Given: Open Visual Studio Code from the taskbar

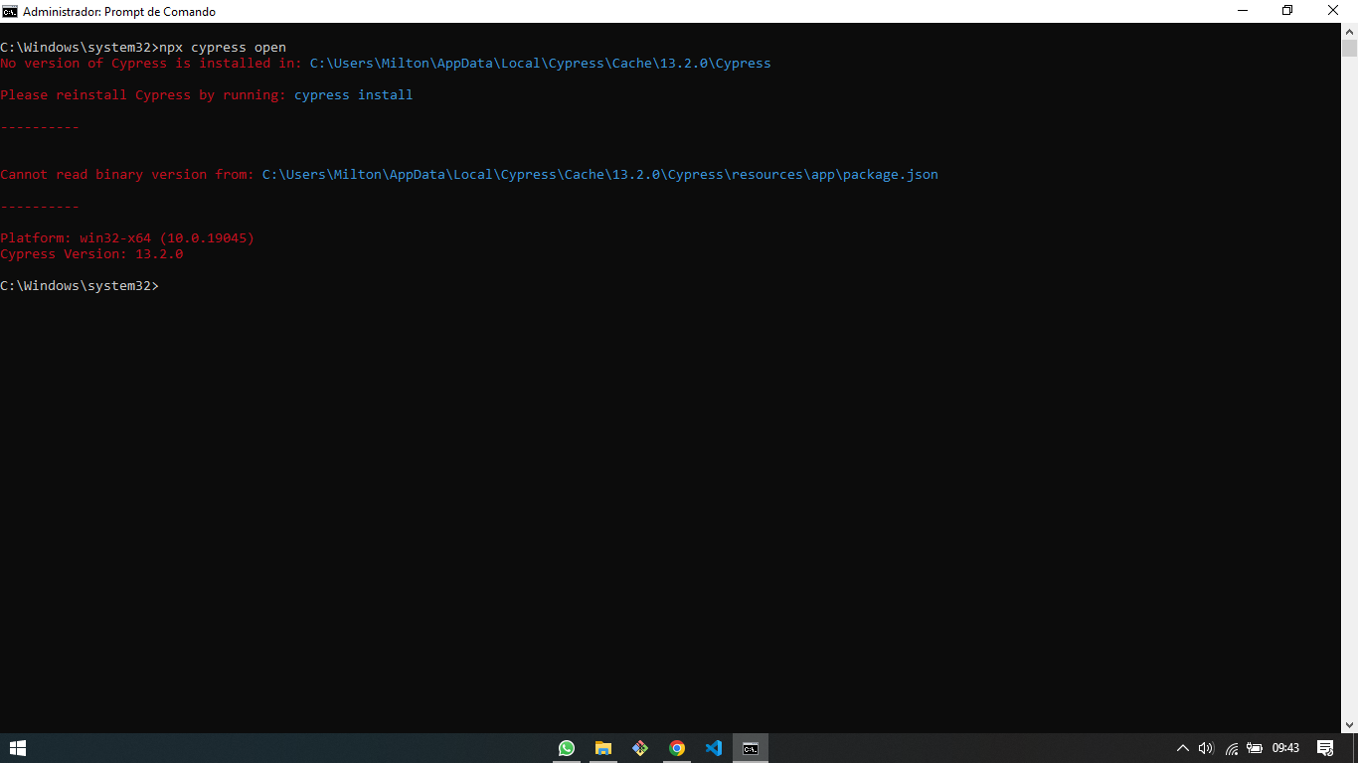Looking at the screenshot, I should [x=714, y=748].
